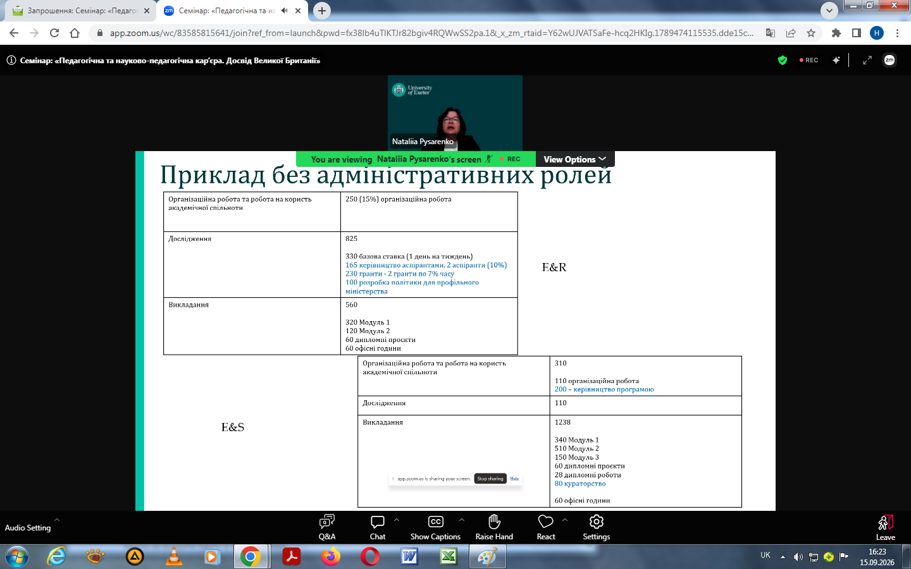The height and width of the screenshot is (569, 911).
Task: Select the Zoom Семінар browser tab
Action: [232, 11]
